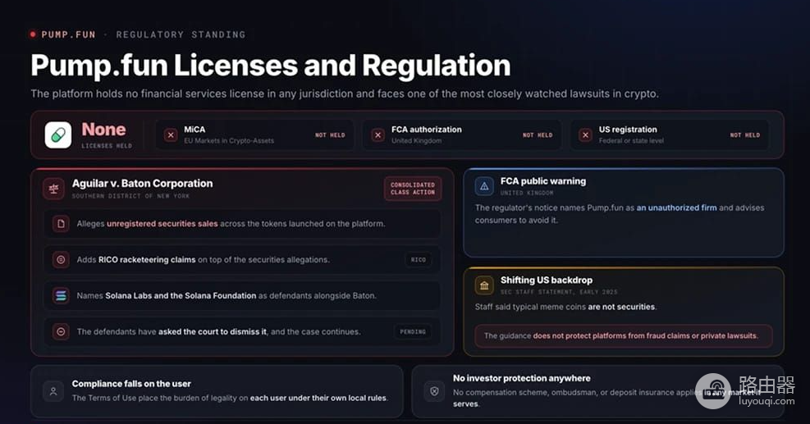Image resolution: width=810 pixels, height=424 pixels.
Task: Click the green pill icon beside None
Action: click(58, 134)
